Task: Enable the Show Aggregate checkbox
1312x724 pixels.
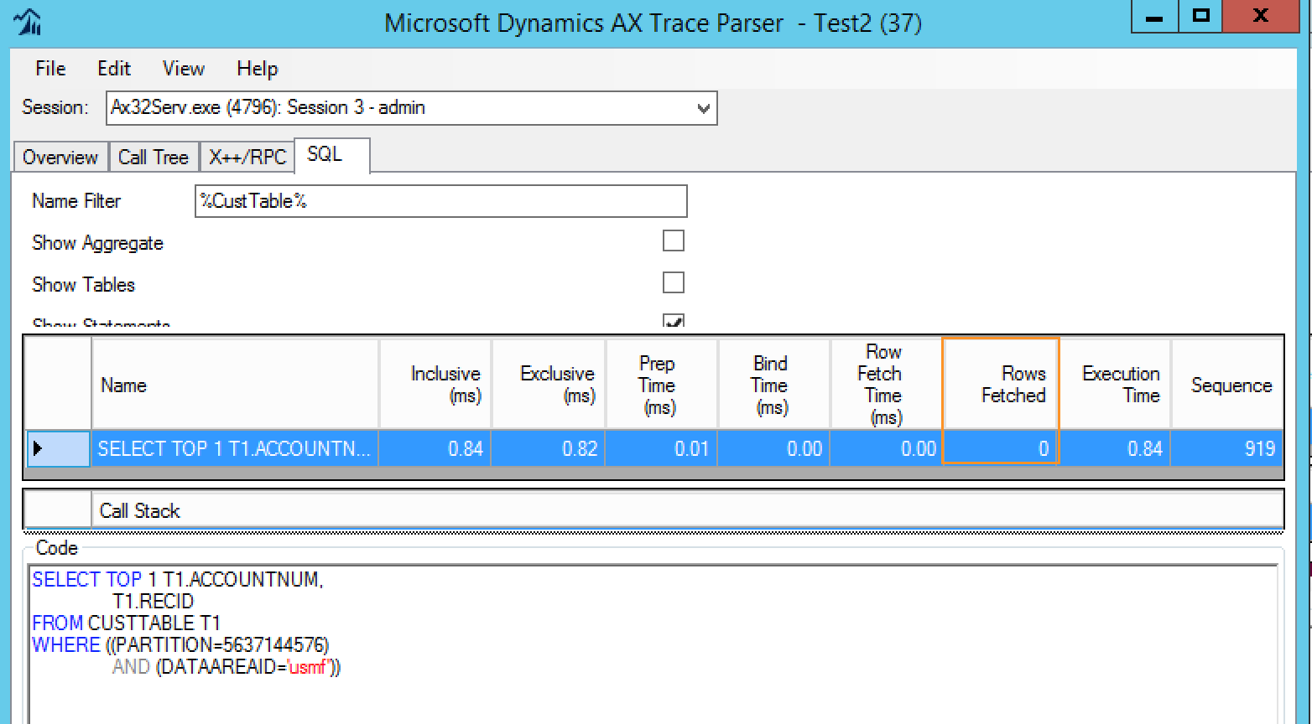Action: click(x=674, y=241)
